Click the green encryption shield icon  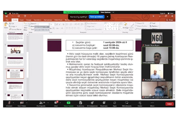coord(6,13)
